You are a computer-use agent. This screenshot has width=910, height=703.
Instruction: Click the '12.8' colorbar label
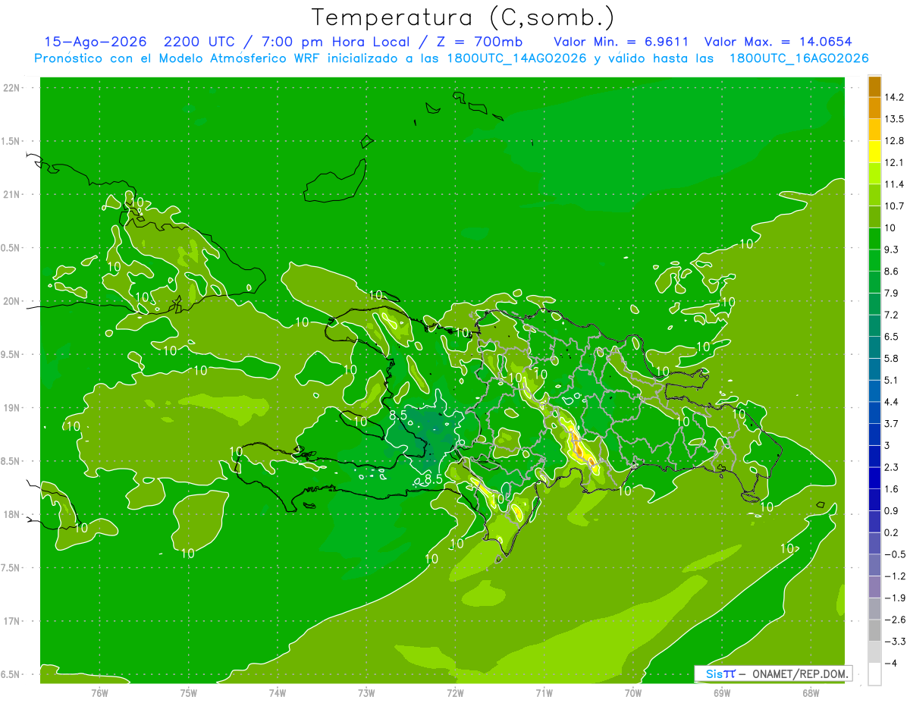(894, 141)
